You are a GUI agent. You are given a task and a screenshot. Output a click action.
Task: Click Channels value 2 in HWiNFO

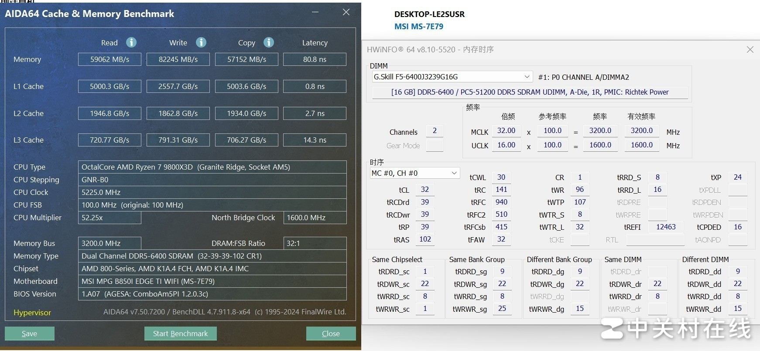(435, 131)
